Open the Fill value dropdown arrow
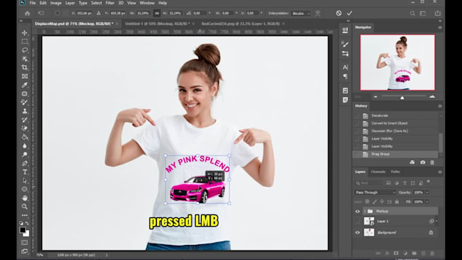This screenshot has height=260, width=462. pyautogui.click(x=427, y=202)
